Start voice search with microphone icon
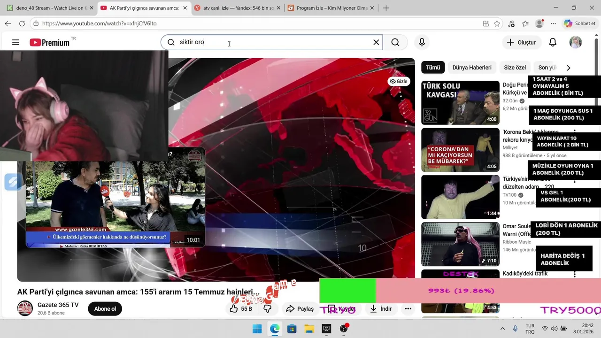This screenshot has height=338, width=601. coord(422,42)
